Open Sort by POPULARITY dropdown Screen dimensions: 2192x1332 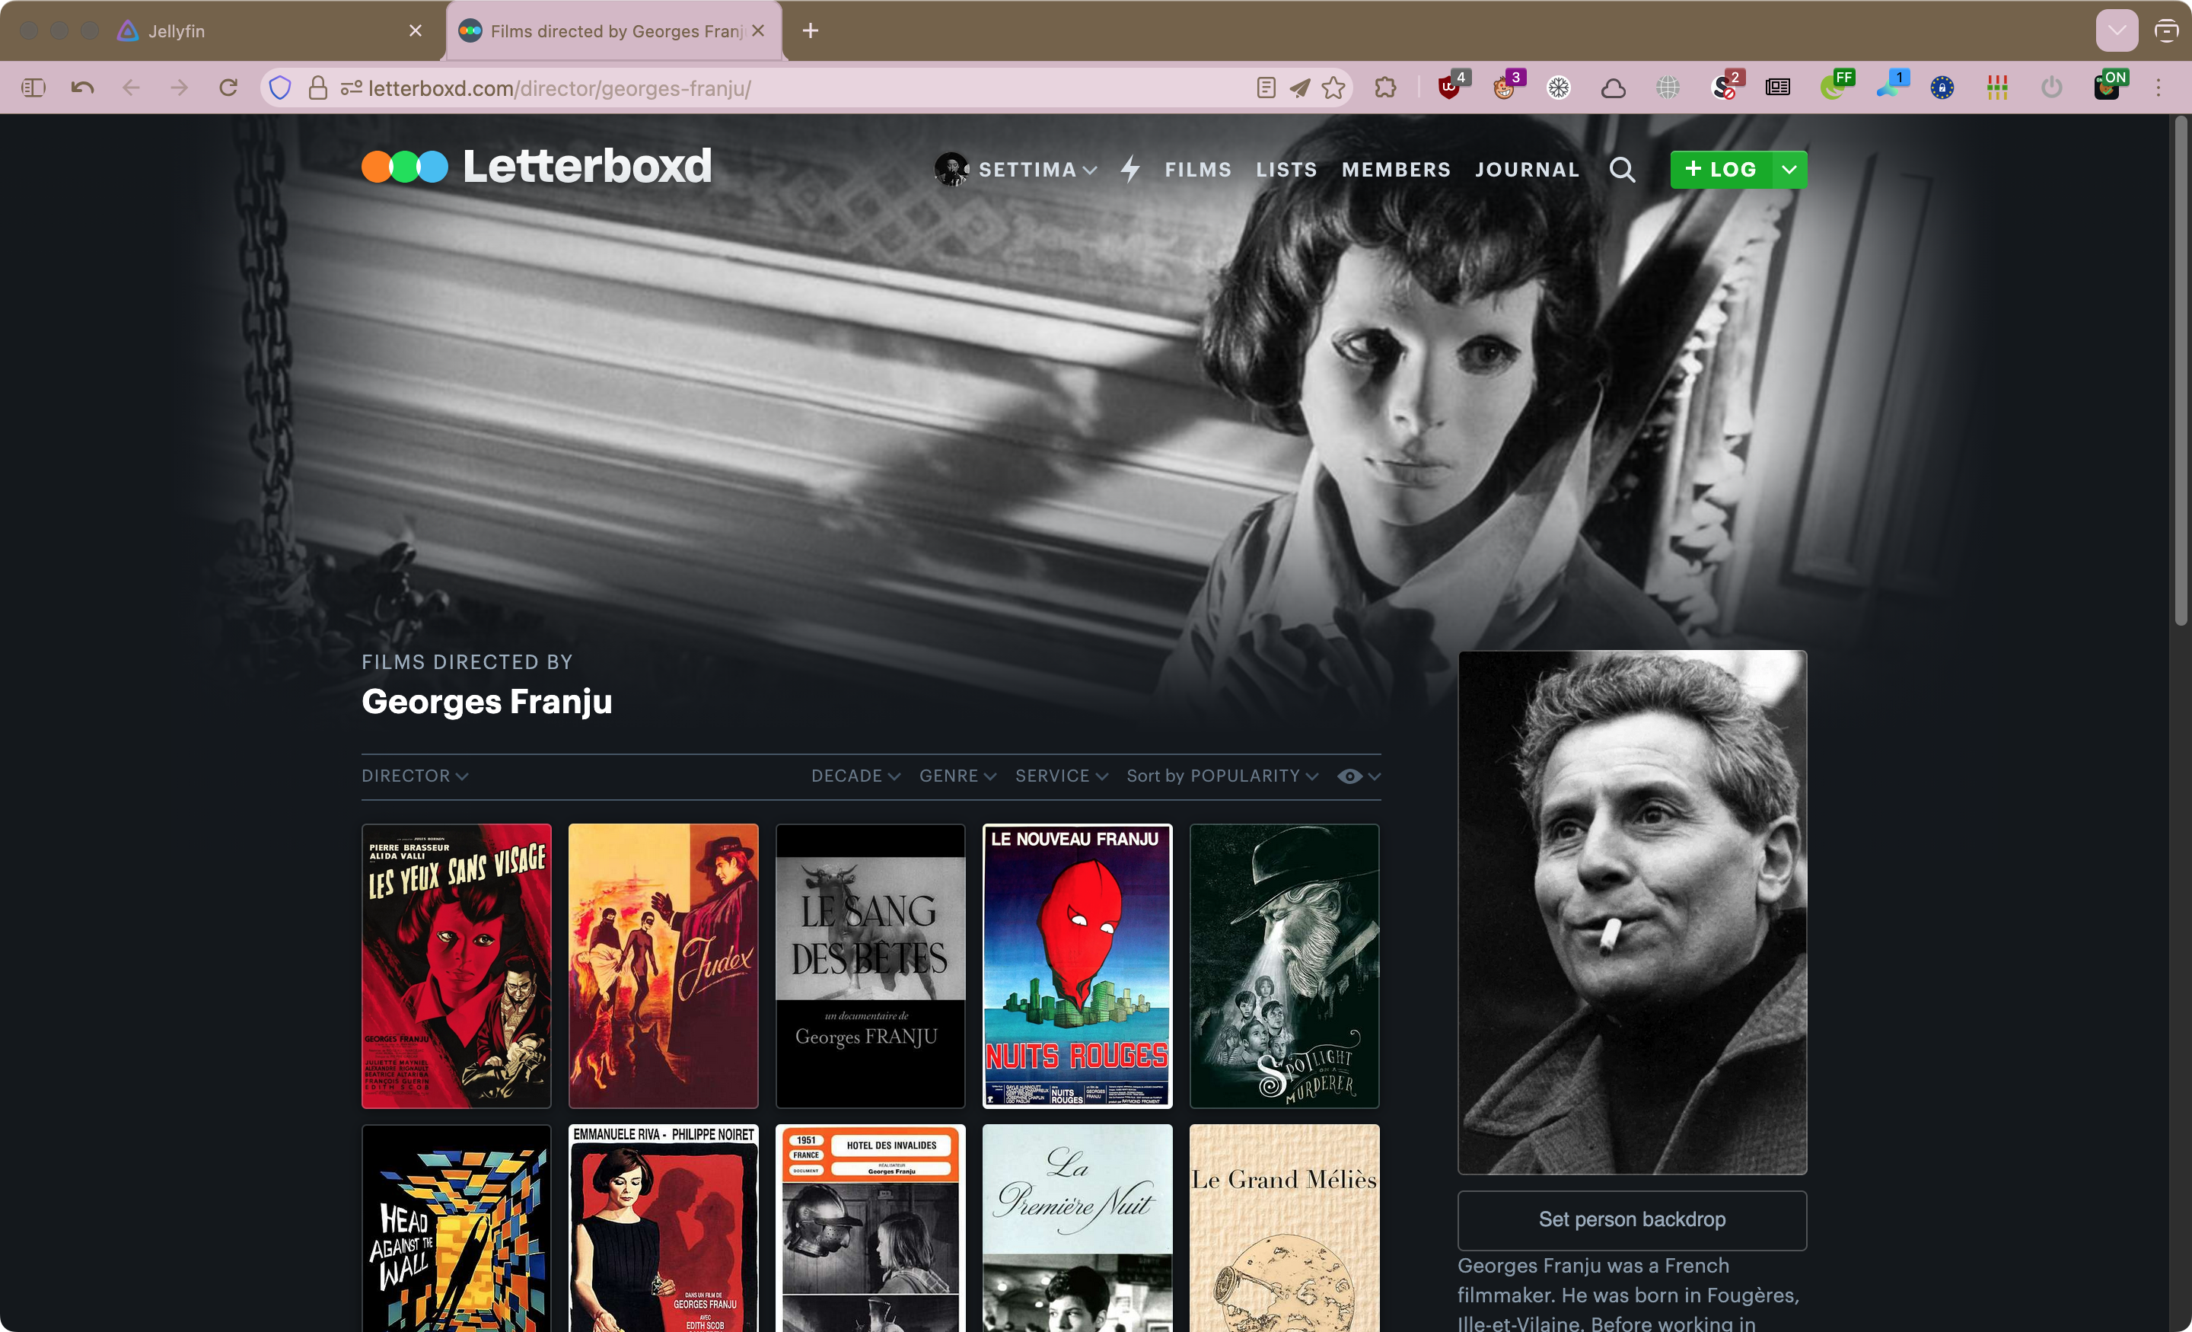click(x=1222, y=776)
